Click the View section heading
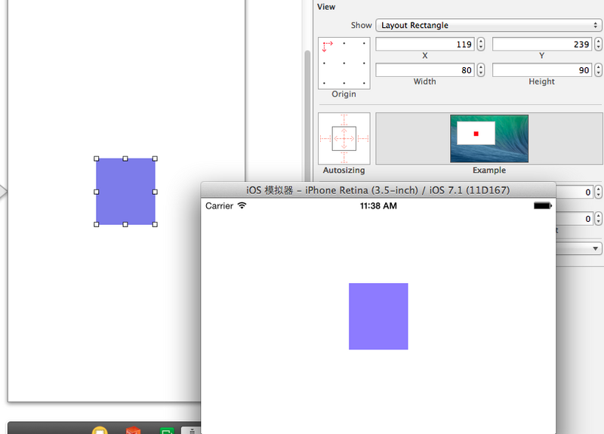Screen dimensions: 604x434 [x=326, y=7]
